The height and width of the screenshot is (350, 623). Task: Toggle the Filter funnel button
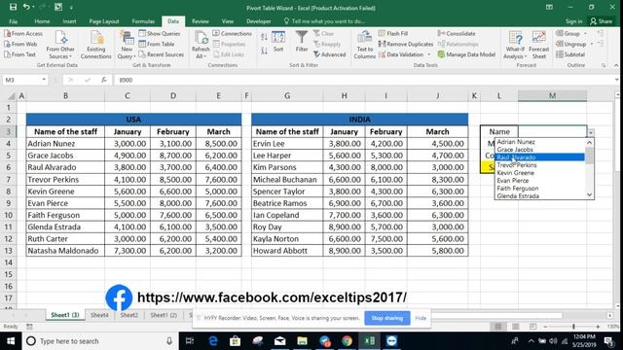302,42
